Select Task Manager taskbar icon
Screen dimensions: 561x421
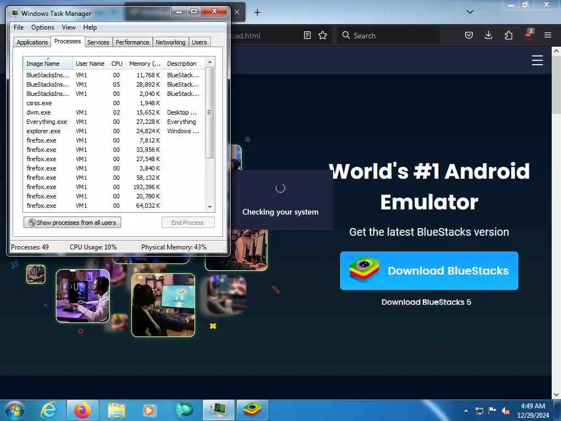219,410
